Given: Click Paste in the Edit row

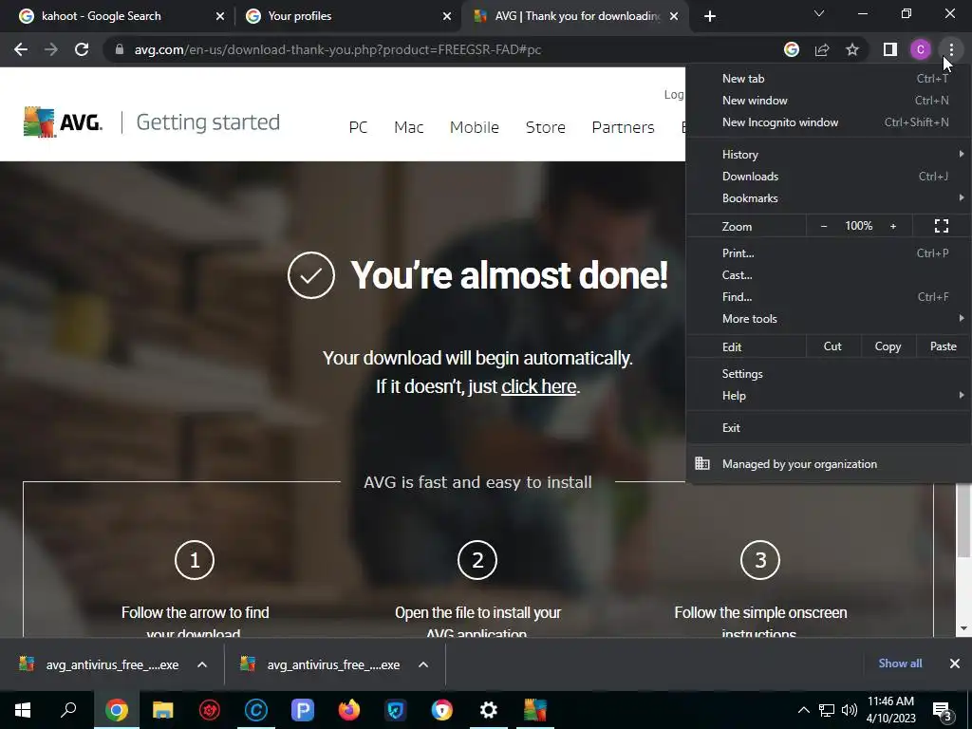Looking at the screenshot, I should point(944,346).
